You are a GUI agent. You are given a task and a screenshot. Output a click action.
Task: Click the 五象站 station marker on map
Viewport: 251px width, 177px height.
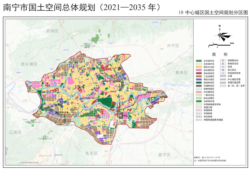pyautogui.click(x=120, y=115)
